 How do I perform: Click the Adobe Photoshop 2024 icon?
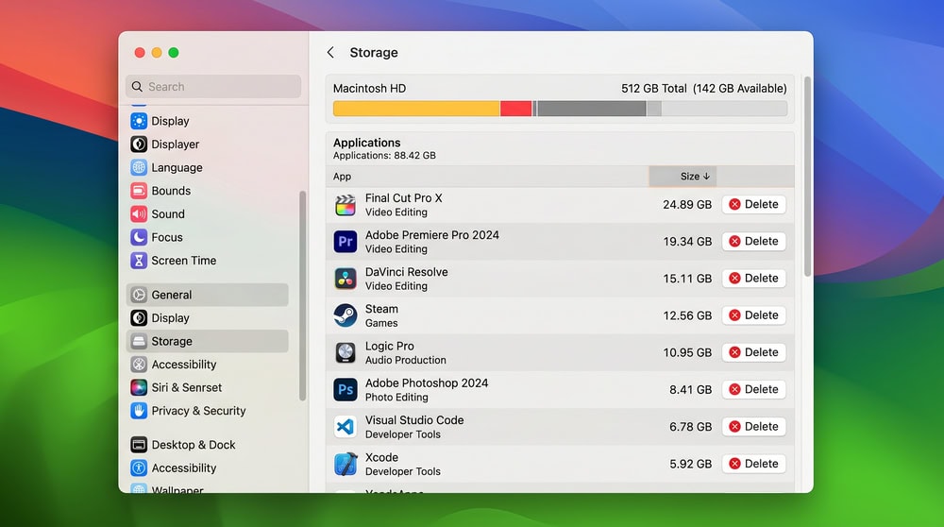(345, 390)
